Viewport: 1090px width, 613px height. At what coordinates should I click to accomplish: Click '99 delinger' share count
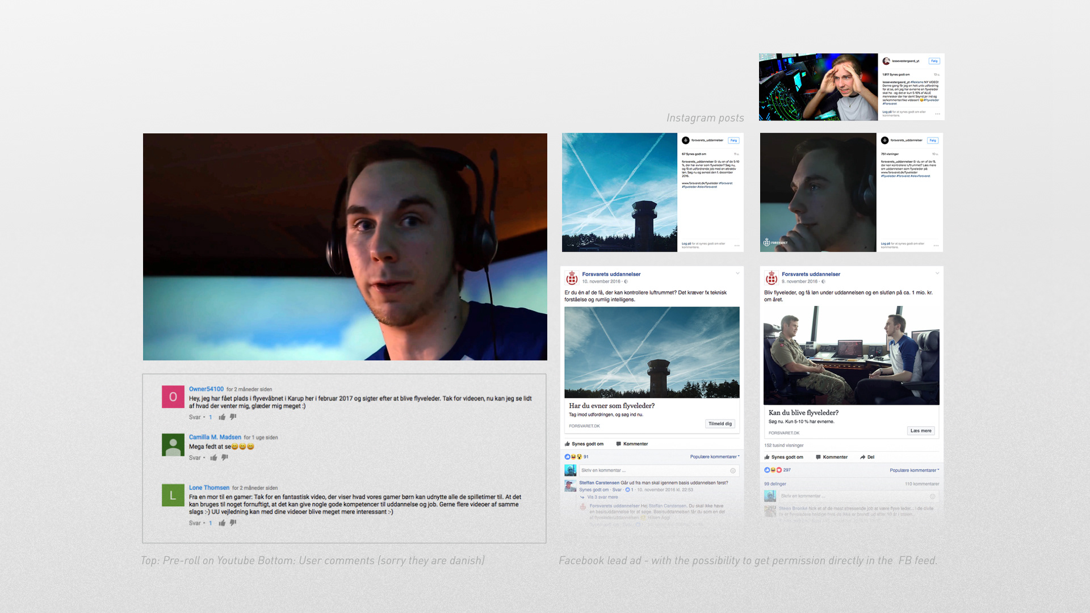[x=775, y=484]
